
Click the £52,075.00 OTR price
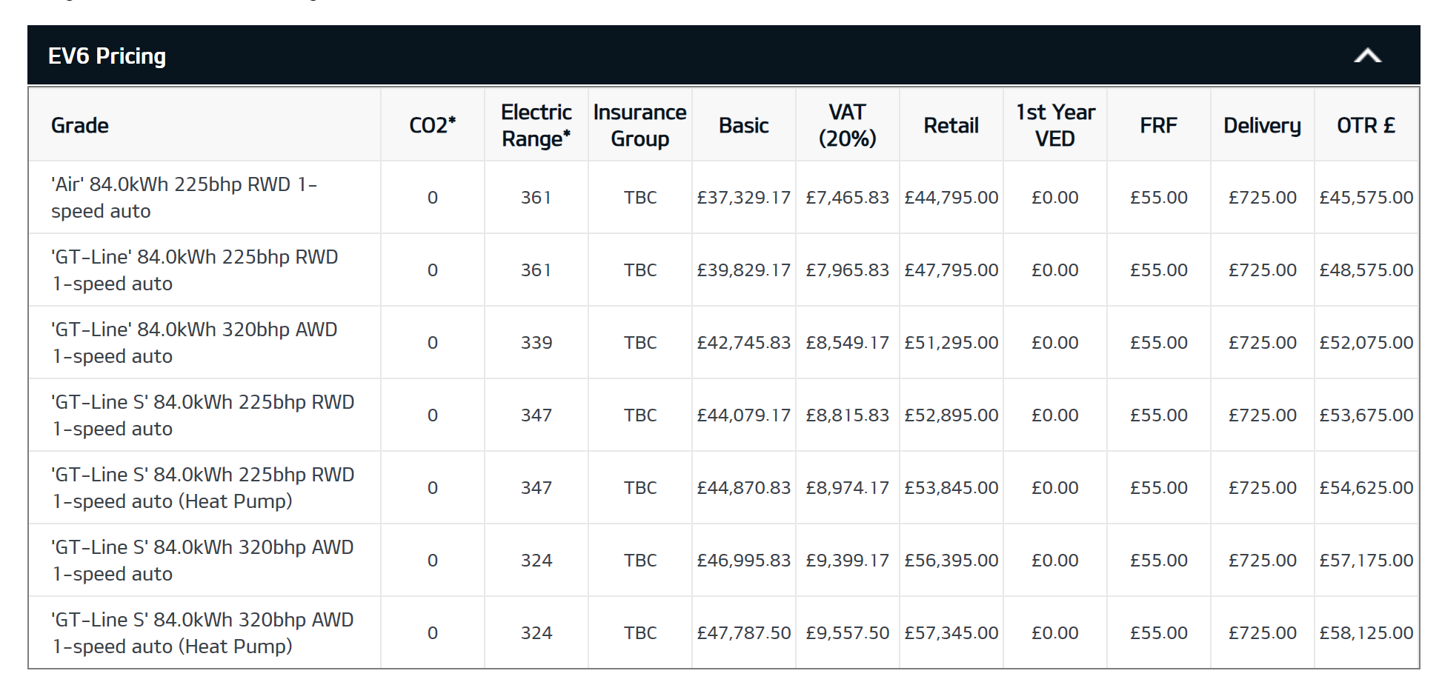coord(1366,343)
